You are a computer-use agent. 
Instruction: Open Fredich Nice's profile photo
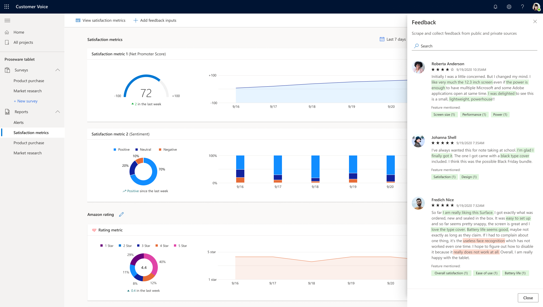[418, 203]
